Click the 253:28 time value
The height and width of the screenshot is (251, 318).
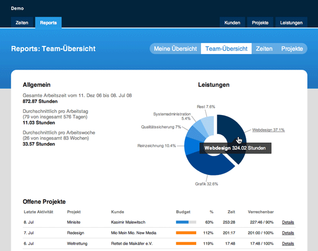(x=229, y=222)
